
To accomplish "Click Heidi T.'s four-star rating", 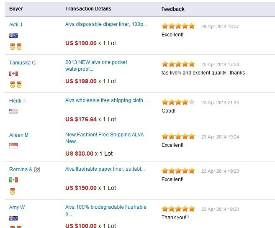I will [x=178, y=102].
